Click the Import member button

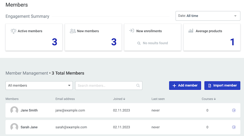coord(222,85)
